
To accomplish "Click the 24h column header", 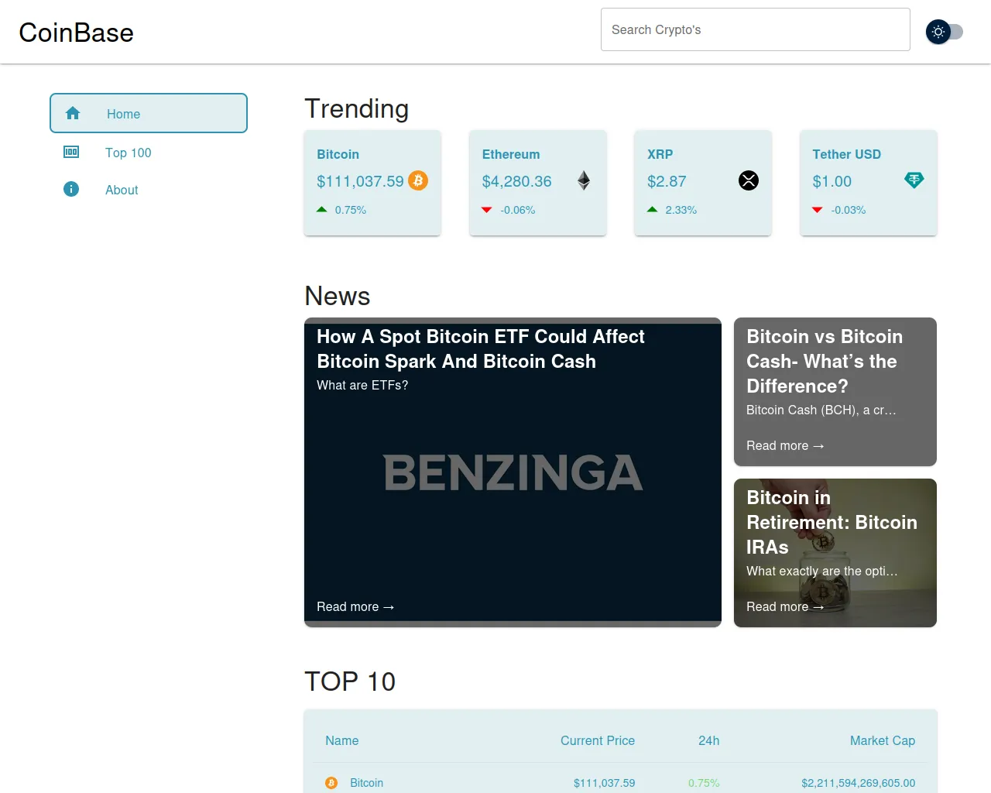I will coord(709,740).
